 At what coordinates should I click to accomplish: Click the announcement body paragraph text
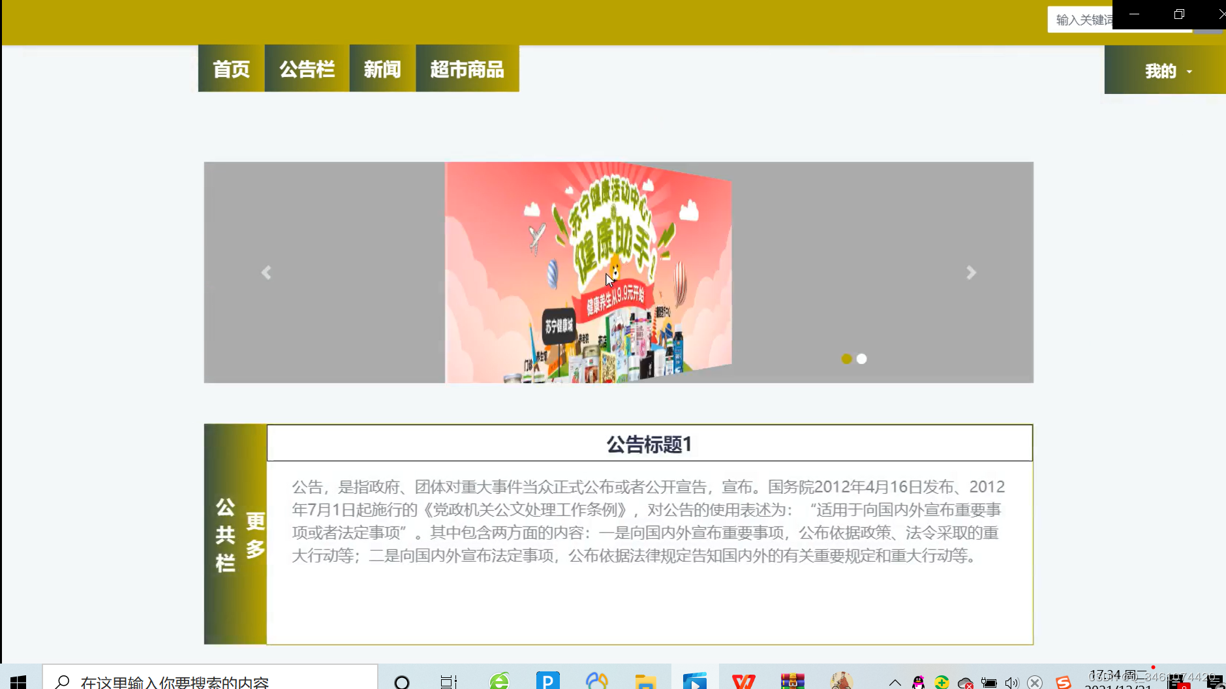point(649,521)
